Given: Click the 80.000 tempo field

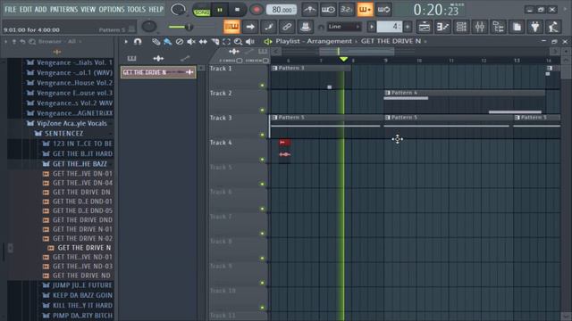Looking at the screenshot, I should 282,10.
